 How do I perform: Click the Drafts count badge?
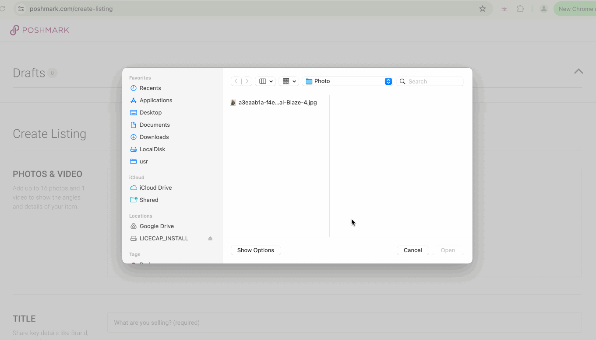pos(52,73)
